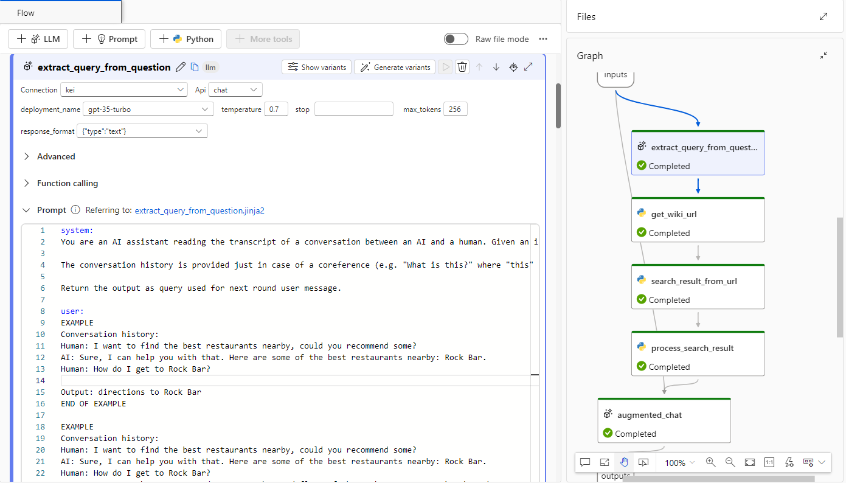Open the 100% zoom level dropdown
The image size is (846, 483).
(679, 462)
